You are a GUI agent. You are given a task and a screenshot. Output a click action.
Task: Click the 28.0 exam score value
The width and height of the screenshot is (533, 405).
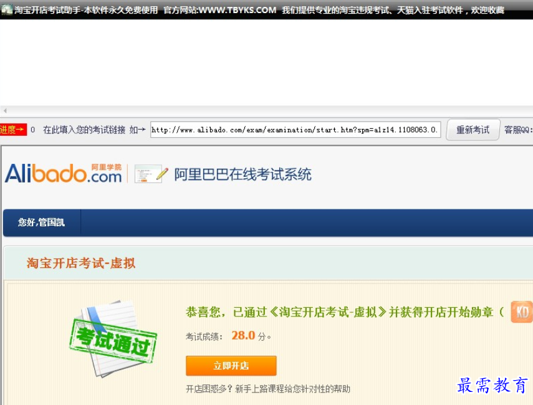243,335
